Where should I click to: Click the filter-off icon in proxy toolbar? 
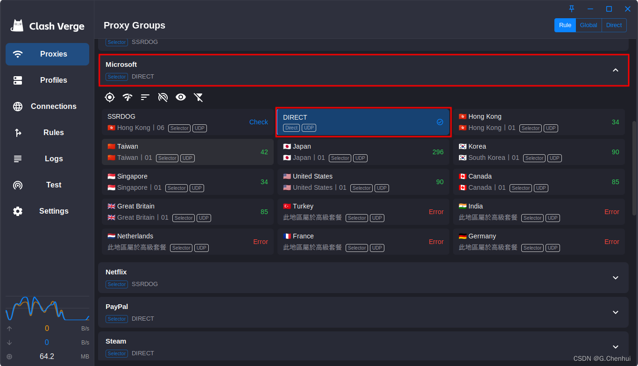(x=198, y=97)
